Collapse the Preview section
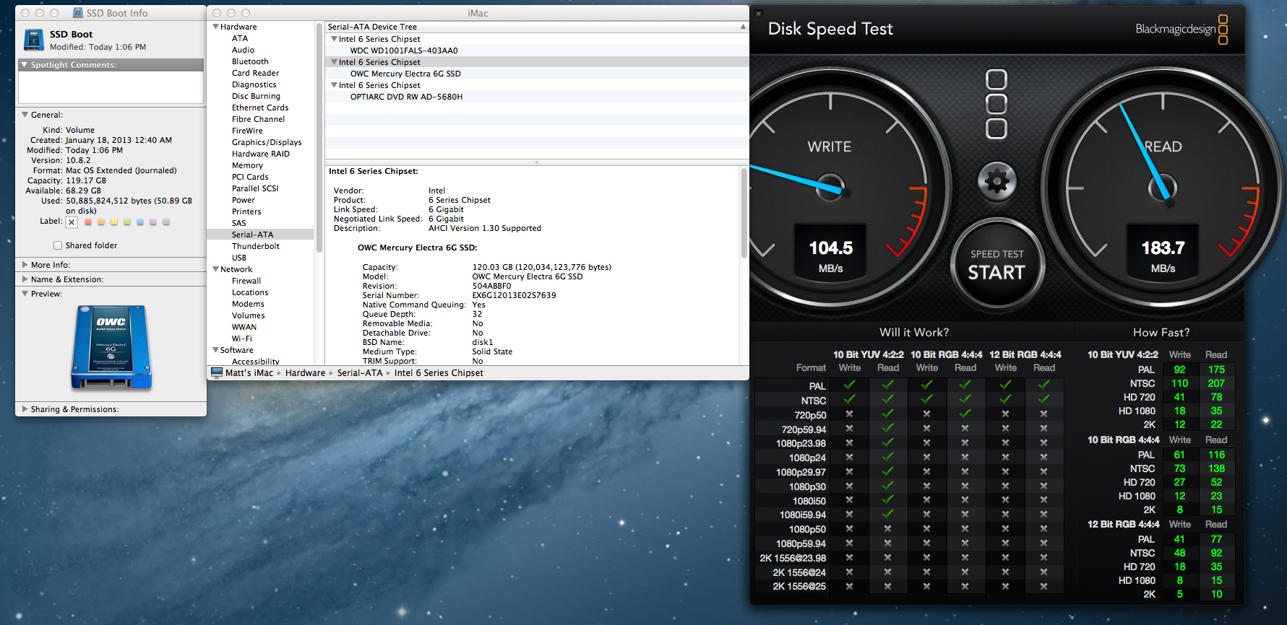1287x625 pixels. (x=25, y=294)
